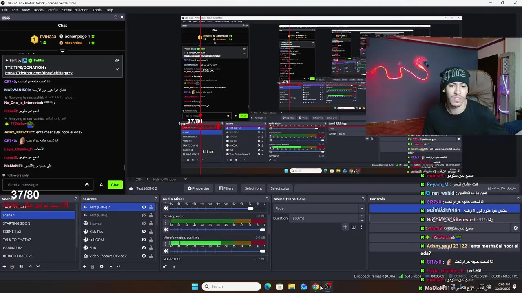Move the selected source down

118,267
